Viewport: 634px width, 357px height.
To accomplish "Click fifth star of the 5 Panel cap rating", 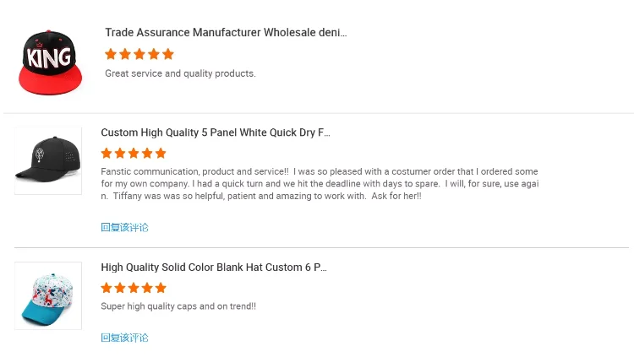I will click(x=161, y=154).
